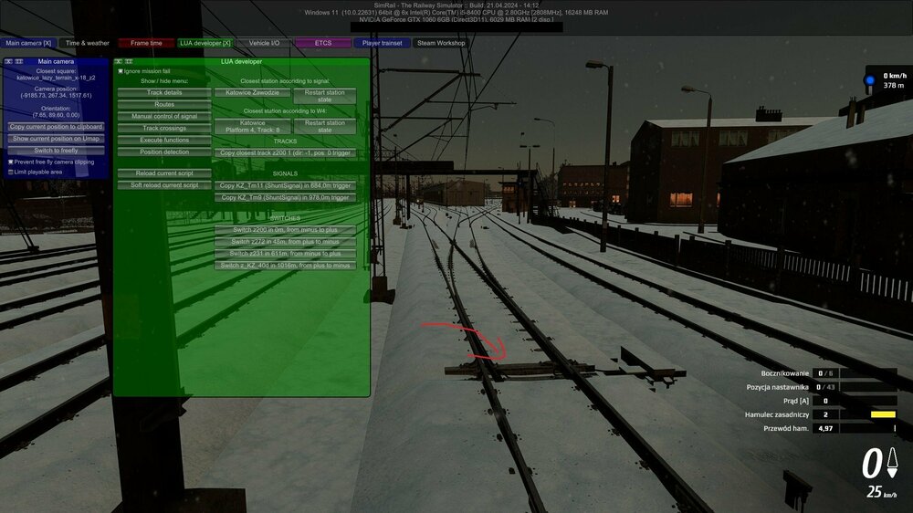Select Katowice Platform 4, Track 8 button

point(252,126)
